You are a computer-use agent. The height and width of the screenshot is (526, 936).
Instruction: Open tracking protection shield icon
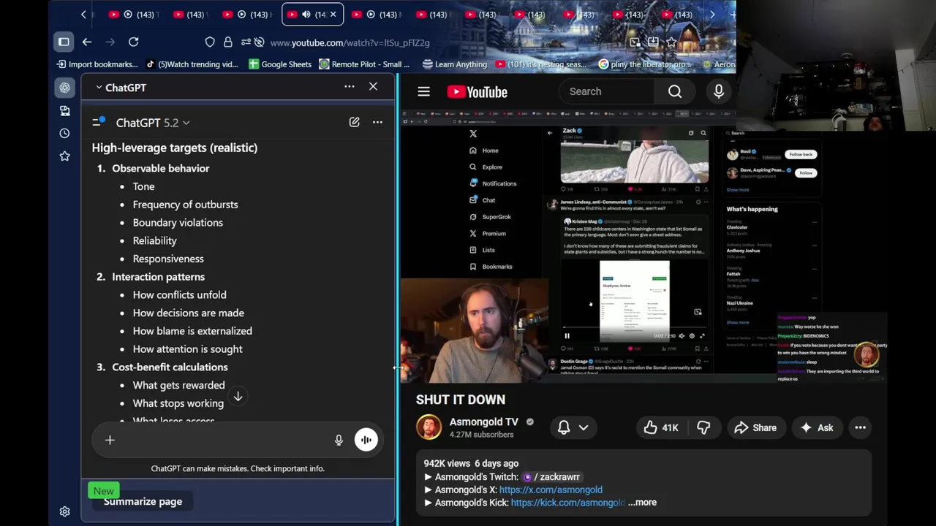[x=210, y=42]
